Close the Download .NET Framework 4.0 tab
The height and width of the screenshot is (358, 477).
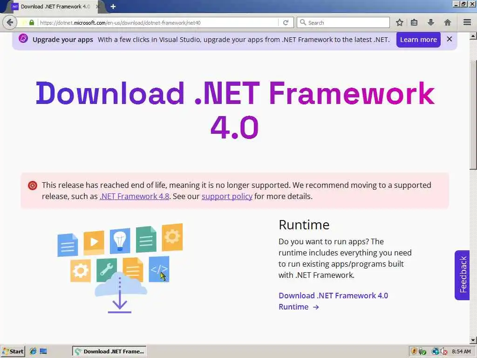[x=97, y=7]
